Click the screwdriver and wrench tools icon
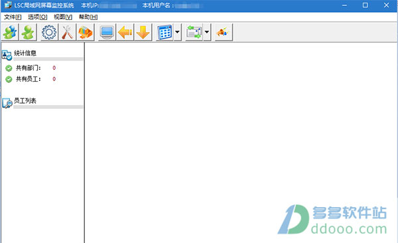 [67, 33]
